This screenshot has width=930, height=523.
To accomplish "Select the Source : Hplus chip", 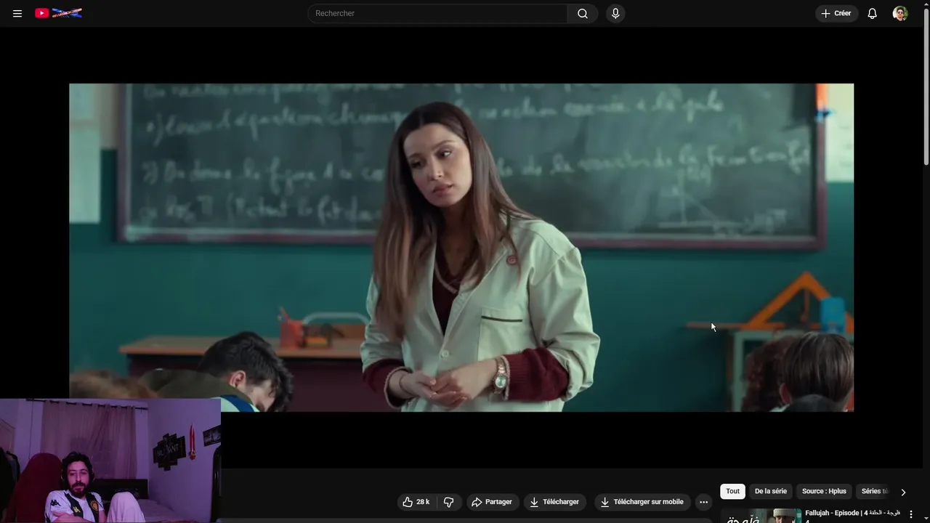I will [x=824, y=492].
